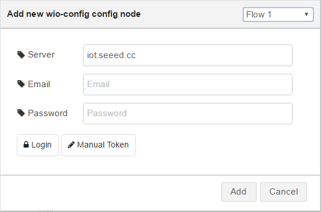Click the 'iot.seeed.cc' server address text

(x=111, y=55)
